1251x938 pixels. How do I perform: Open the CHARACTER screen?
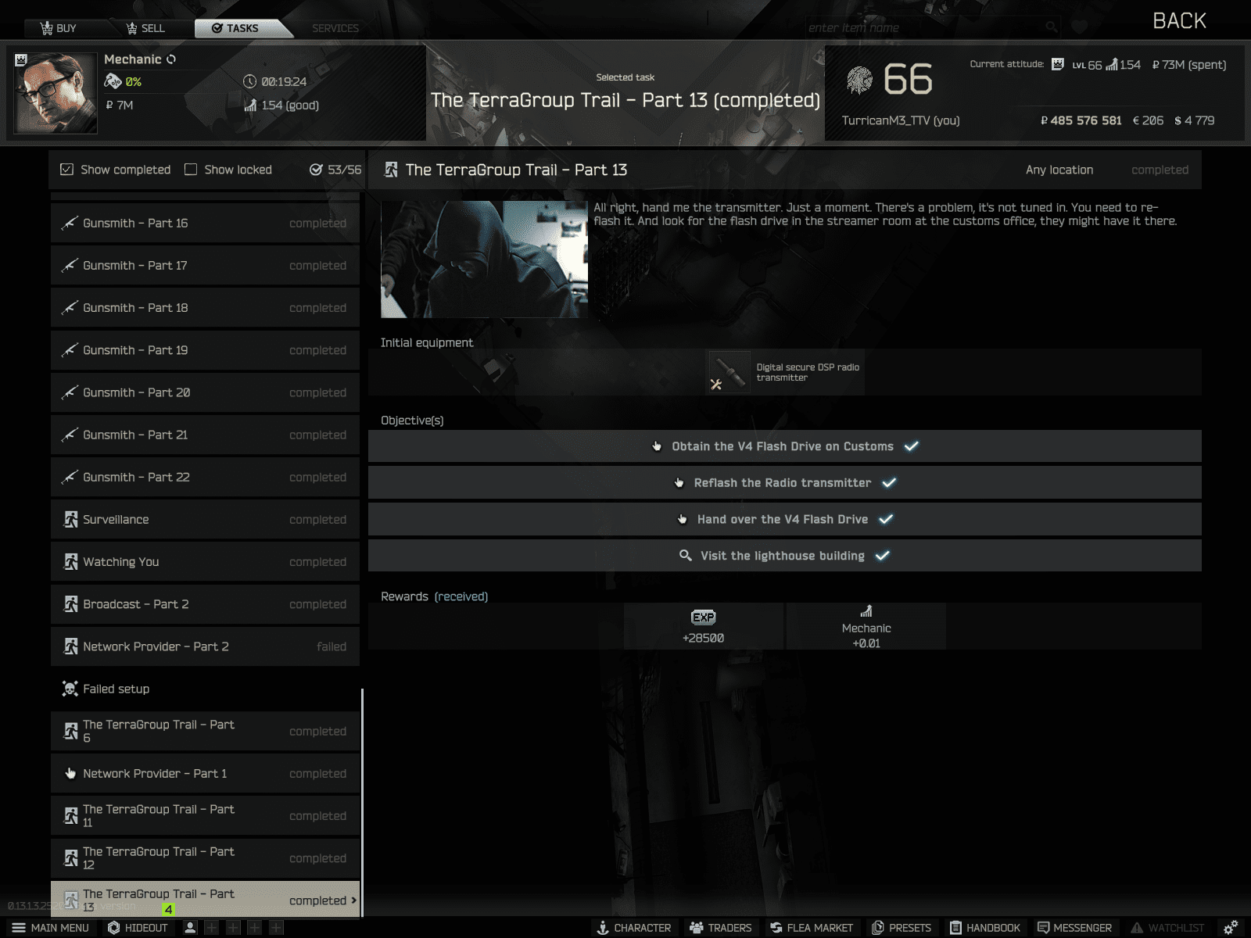tap(634, 928)
